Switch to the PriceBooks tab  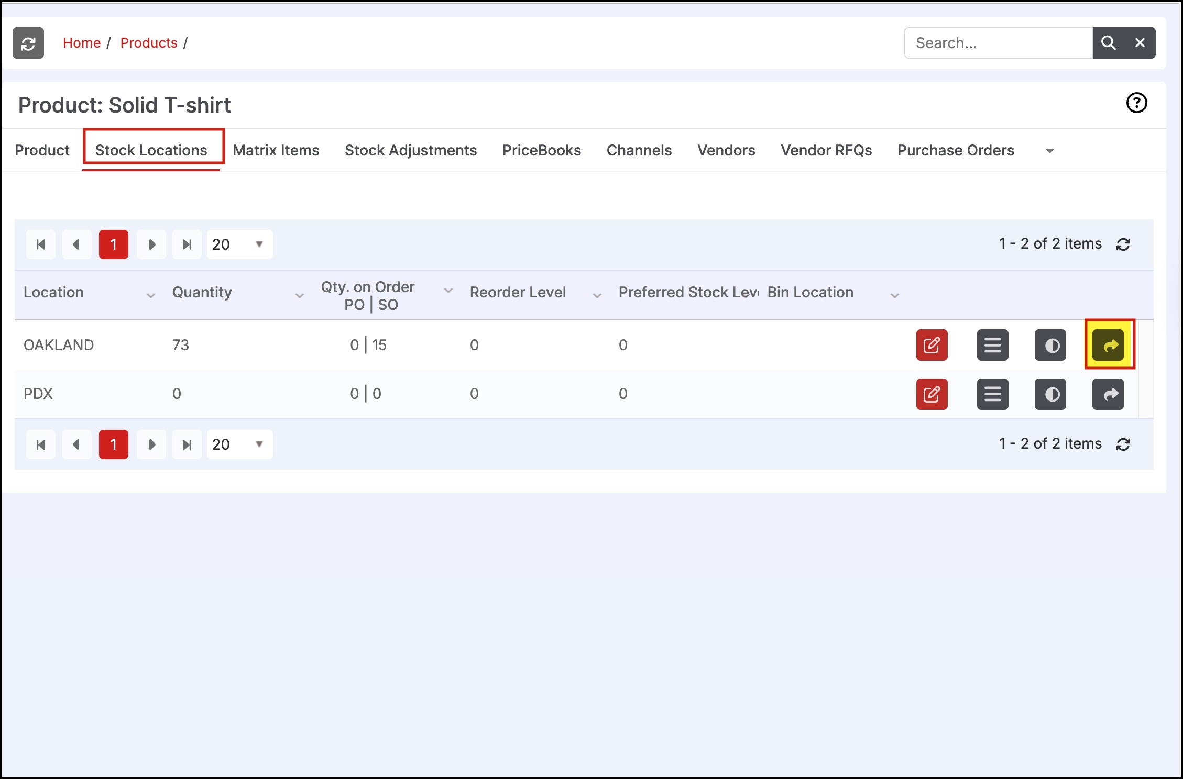(x=542, y=150)
